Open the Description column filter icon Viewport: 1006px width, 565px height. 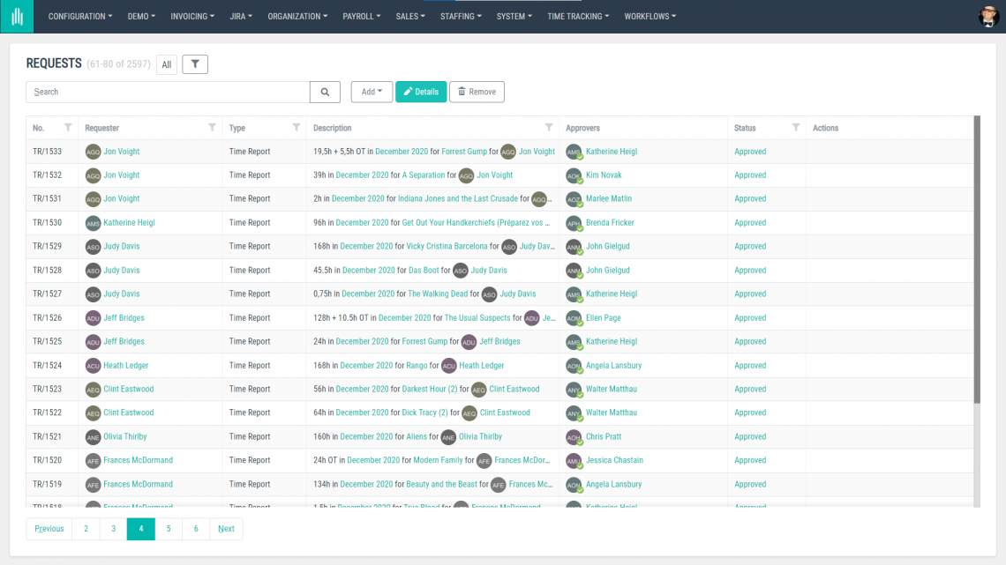[x=549, y=127]
